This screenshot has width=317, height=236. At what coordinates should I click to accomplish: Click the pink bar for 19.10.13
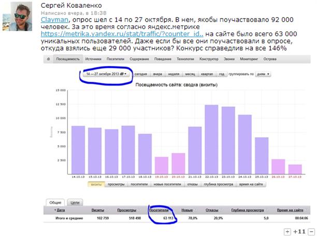coord(161,166)
